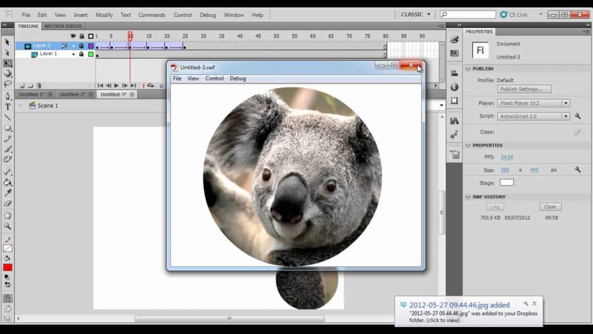This screenshot has height=334, width=593.
Task: Open the Script version dropdown
Action: click(x=566, y=116)
